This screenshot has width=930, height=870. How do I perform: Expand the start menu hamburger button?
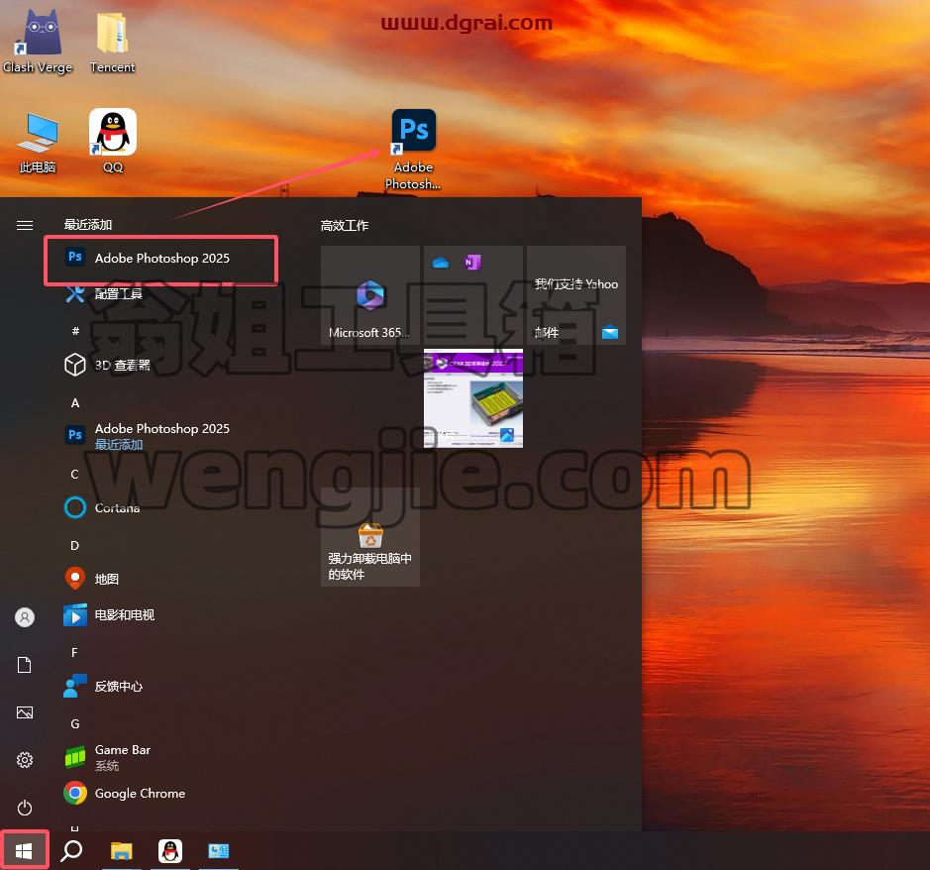(x=25, y=225)
